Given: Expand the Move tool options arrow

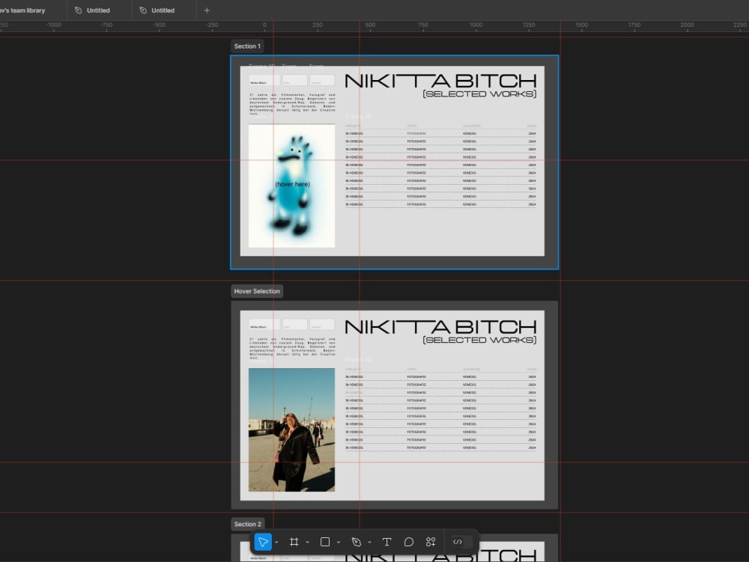Looking at the screenshot, I should coord(276,543).
